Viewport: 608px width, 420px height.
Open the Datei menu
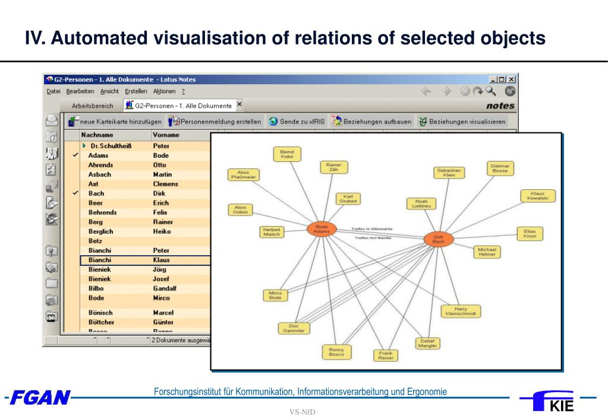(53, 91)
